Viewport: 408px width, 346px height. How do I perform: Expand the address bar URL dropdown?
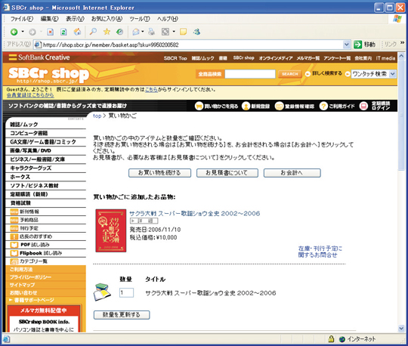346,45
